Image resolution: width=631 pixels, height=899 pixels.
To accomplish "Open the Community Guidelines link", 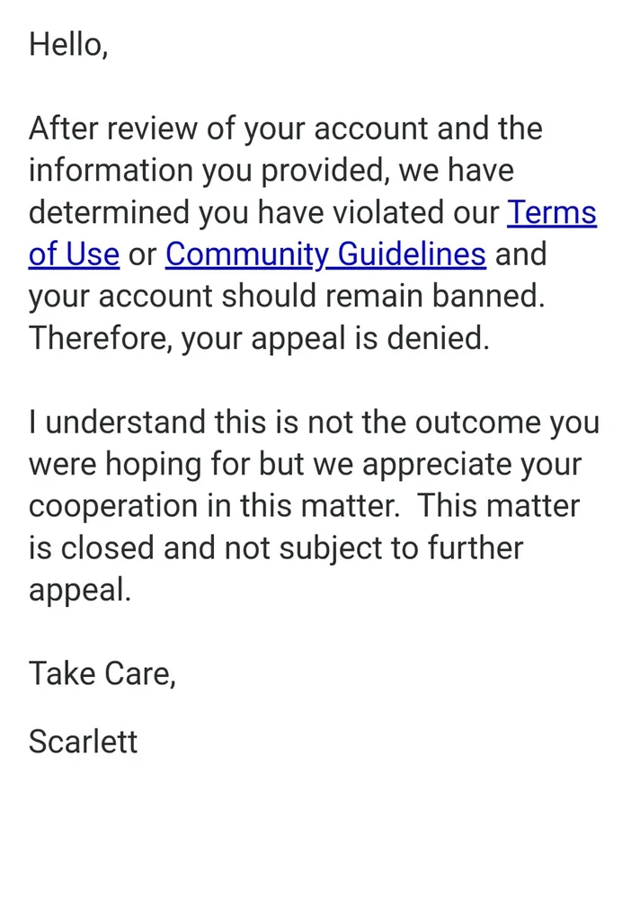I will [325, 254].
